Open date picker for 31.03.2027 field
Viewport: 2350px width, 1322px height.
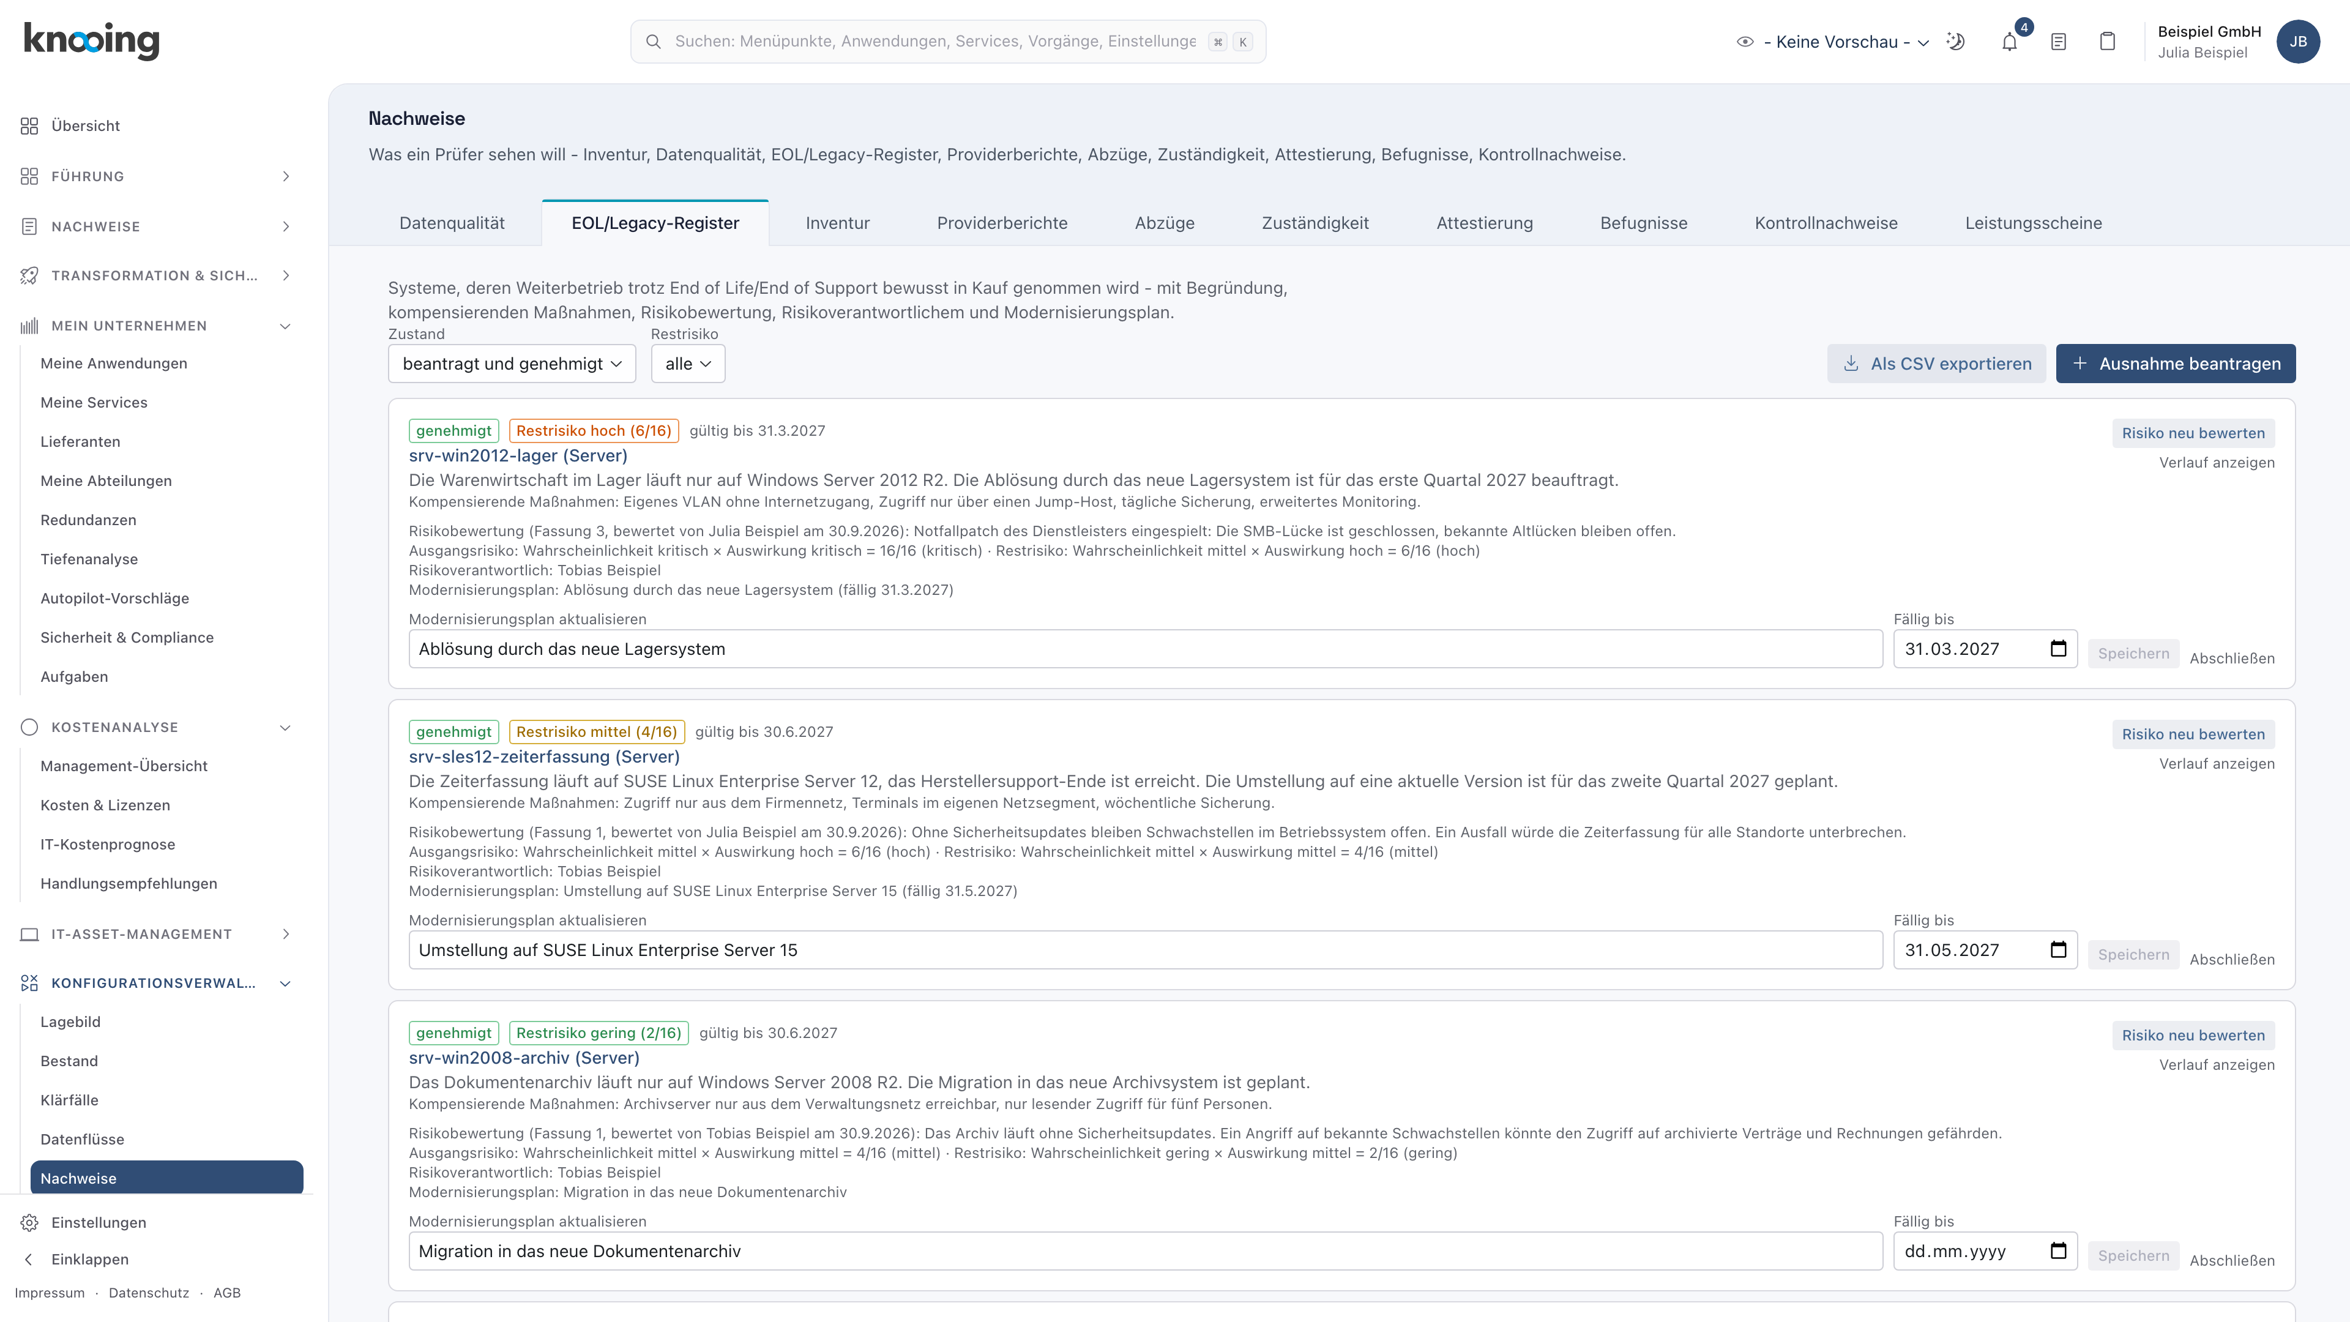2058,649
